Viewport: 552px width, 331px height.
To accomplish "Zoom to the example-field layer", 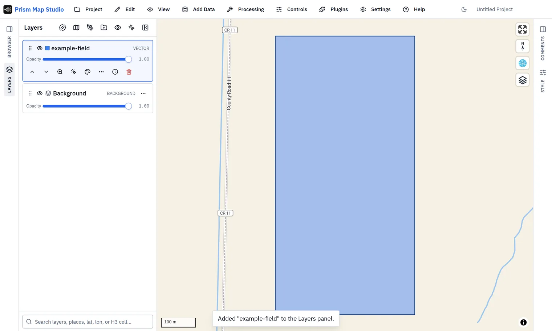I will point(60,72).
